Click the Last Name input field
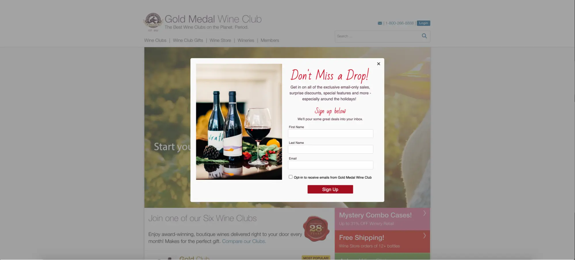 [x=331, y=149]
